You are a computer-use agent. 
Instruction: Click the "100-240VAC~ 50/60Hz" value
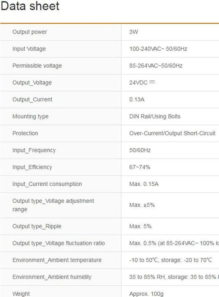click(158, 49)
